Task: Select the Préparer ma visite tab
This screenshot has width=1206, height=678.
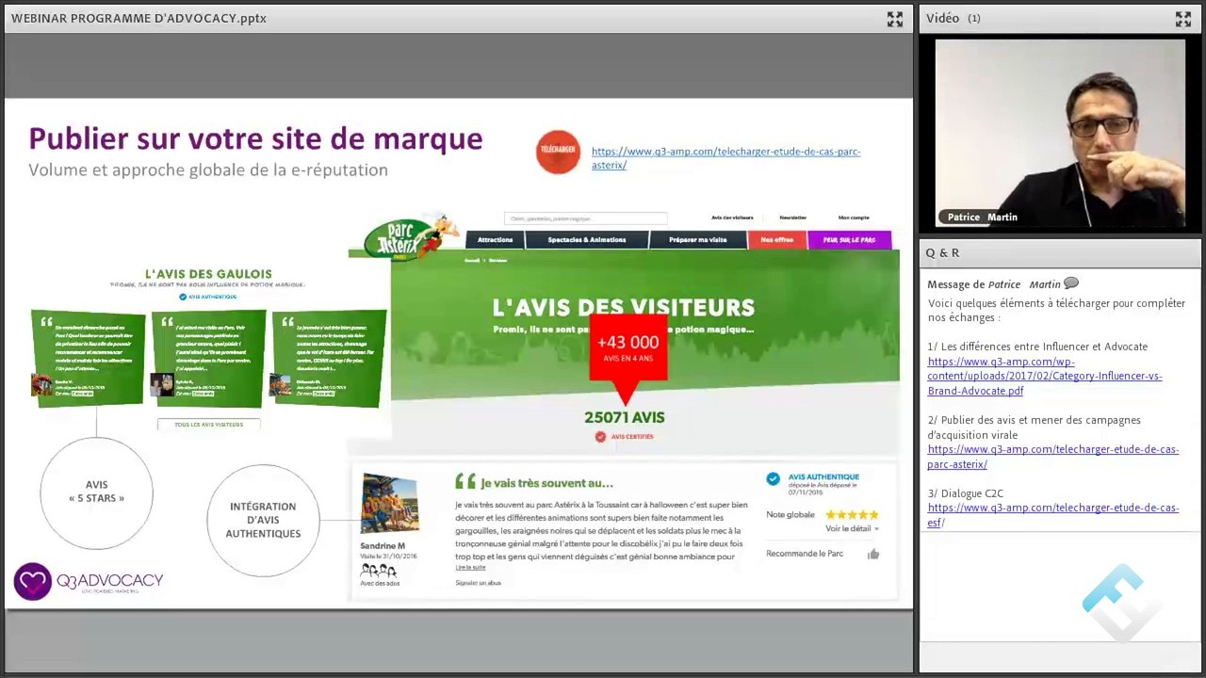Action: click(698, 240)
